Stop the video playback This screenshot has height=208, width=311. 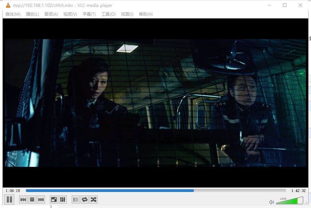click(x=32, y=199)
